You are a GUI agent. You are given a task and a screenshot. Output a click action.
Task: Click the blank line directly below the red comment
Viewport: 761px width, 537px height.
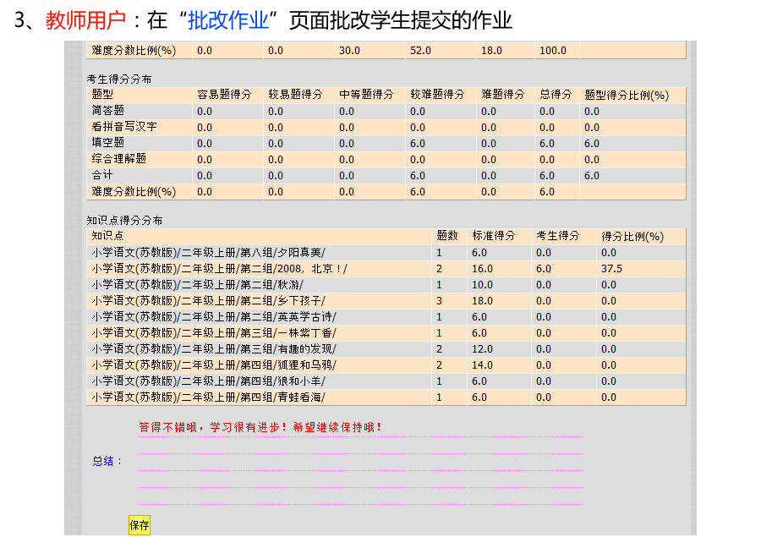point(360,446)
